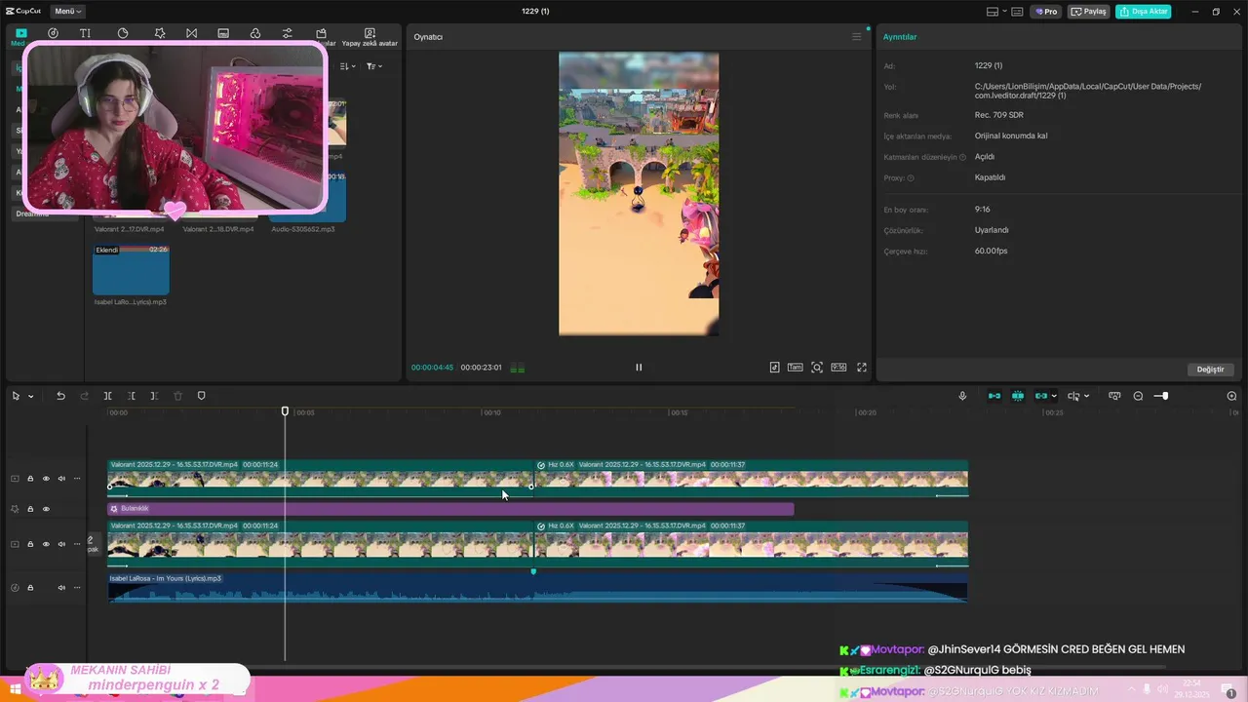Add a marker with shield icon
Viewport: 1248px width, 702px height.
(x=202, y=396)
